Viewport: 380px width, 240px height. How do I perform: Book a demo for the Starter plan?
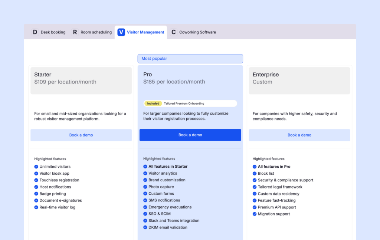(81, 135)
